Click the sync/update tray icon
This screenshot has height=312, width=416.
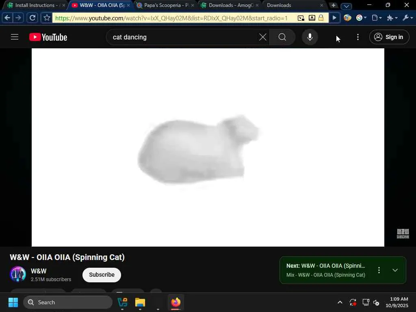353,302
